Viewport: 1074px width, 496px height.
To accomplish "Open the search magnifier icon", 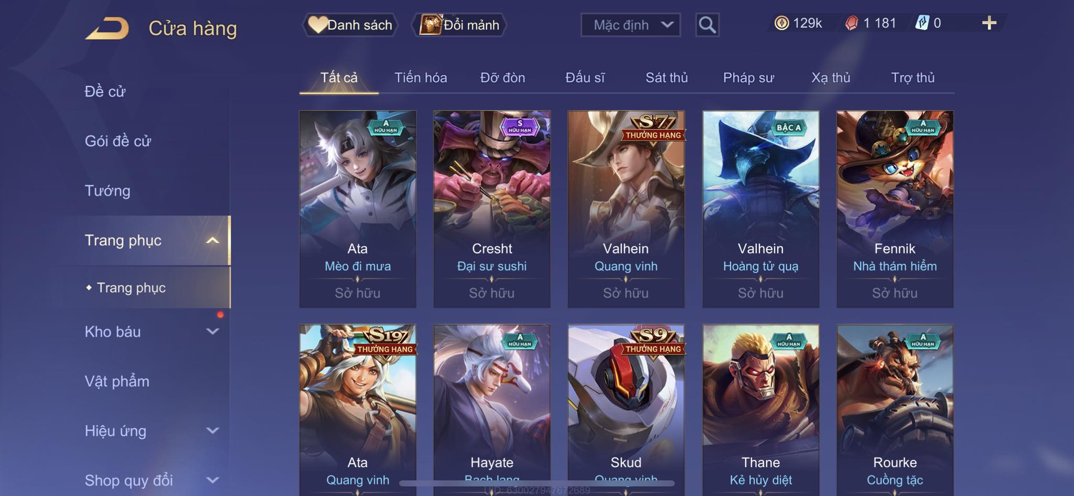I will pos(707,25).
